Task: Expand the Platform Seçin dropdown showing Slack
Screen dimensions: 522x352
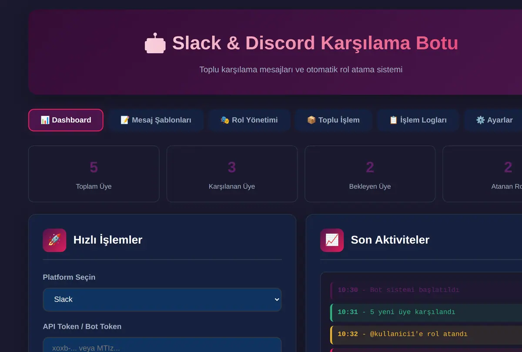Action: 162,299
